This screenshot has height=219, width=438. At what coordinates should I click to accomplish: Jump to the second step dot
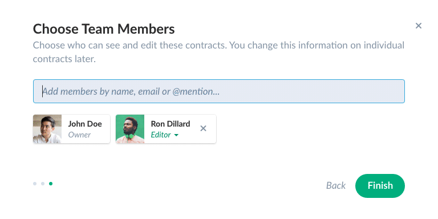tap(43, 184)
